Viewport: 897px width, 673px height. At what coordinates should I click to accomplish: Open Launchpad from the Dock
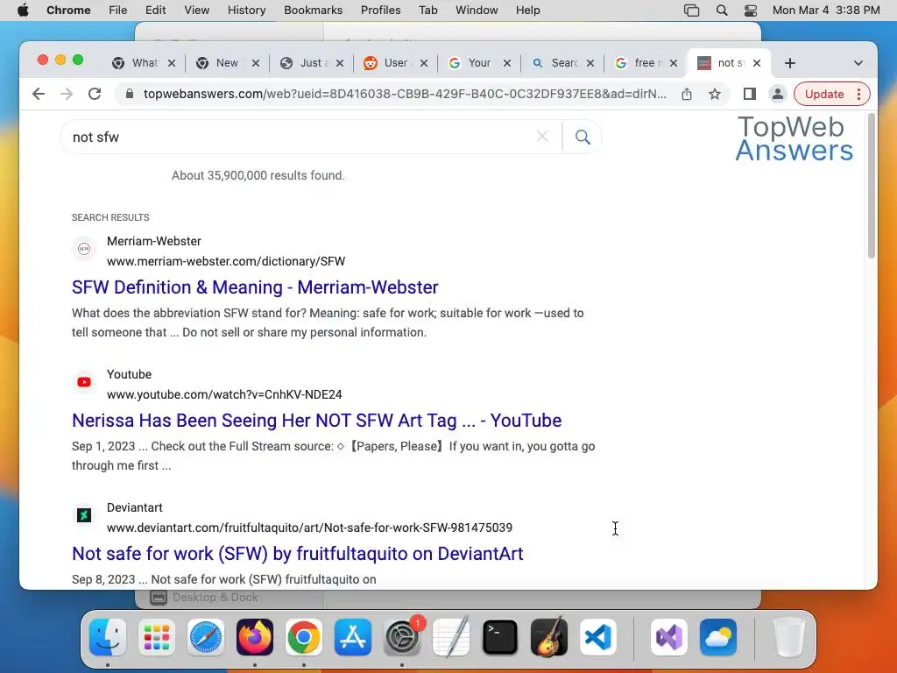pyautogui.click(x=157, y=637)
